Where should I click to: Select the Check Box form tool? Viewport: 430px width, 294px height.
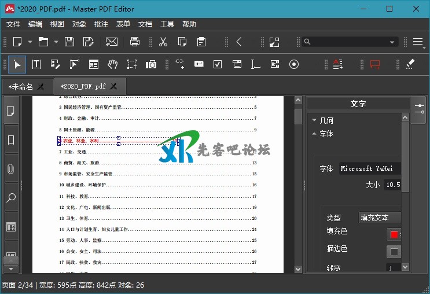click(x=218, y=64)
